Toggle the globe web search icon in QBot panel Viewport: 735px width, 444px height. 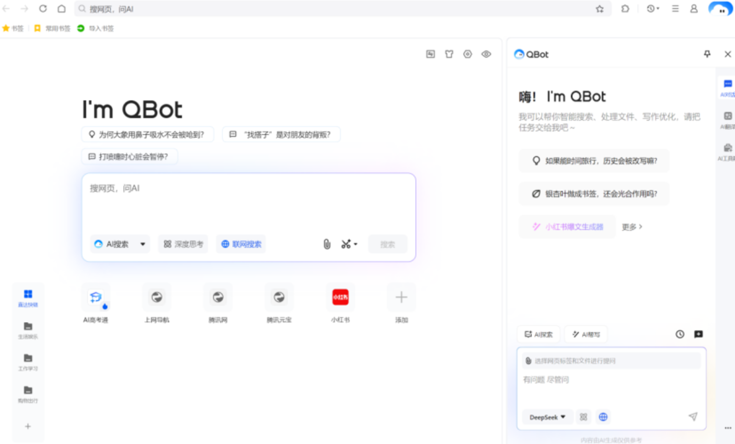[x=603, y=417]
